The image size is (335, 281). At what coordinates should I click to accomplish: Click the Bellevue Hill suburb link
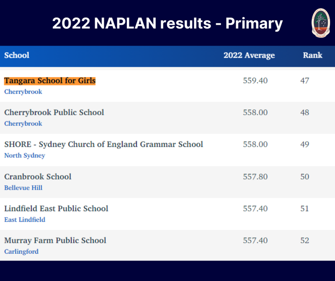23,188
